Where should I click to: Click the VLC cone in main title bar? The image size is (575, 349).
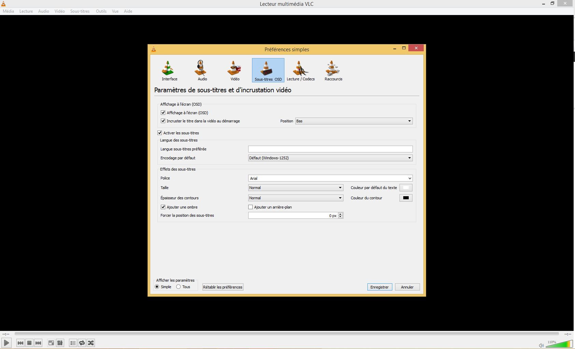[3, 4]
